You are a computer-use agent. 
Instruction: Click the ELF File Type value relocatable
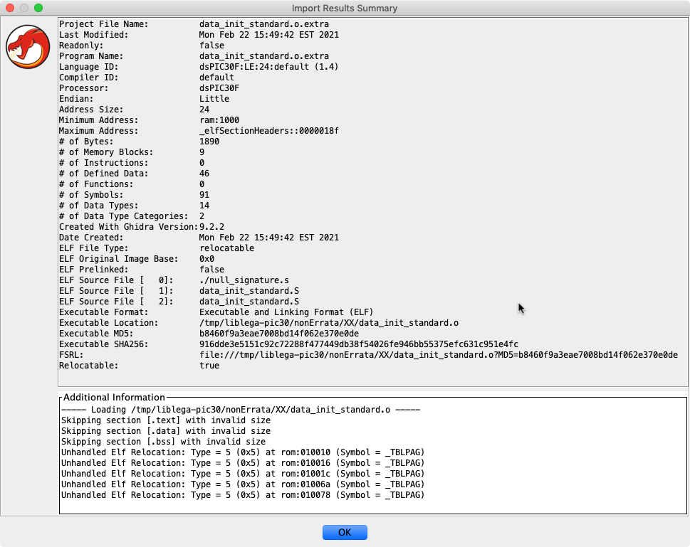(x=226, y=248)
